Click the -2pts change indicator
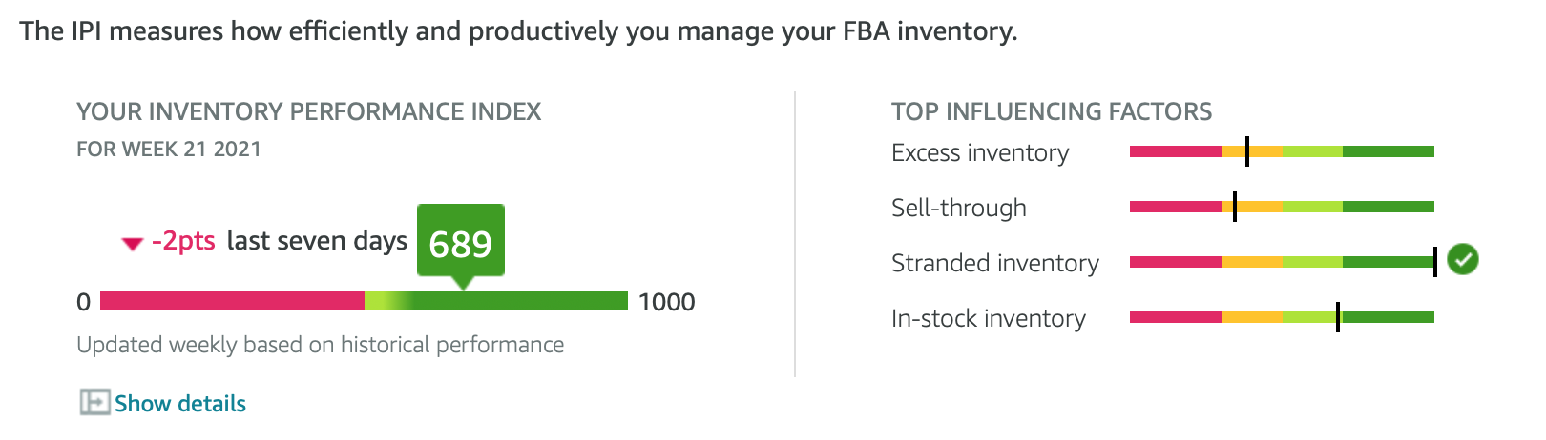 (x=183, y=241)
